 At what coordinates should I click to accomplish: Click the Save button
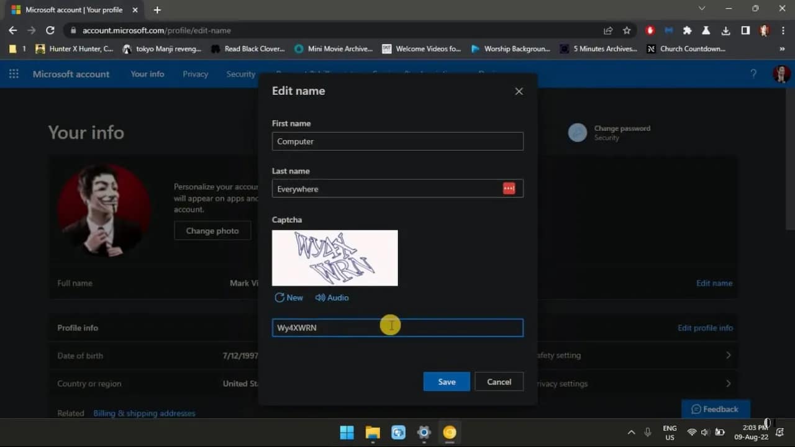pos(447,381)
